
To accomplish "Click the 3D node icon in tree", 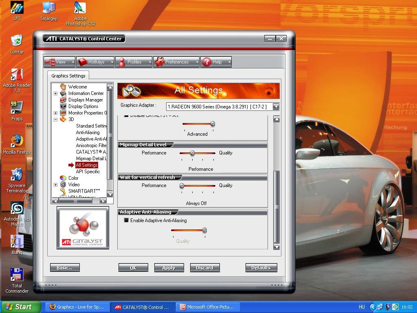I will point(63,119).
